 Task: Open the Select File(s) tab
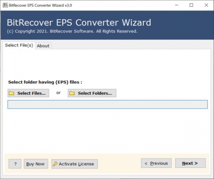[x=19, y=45]
